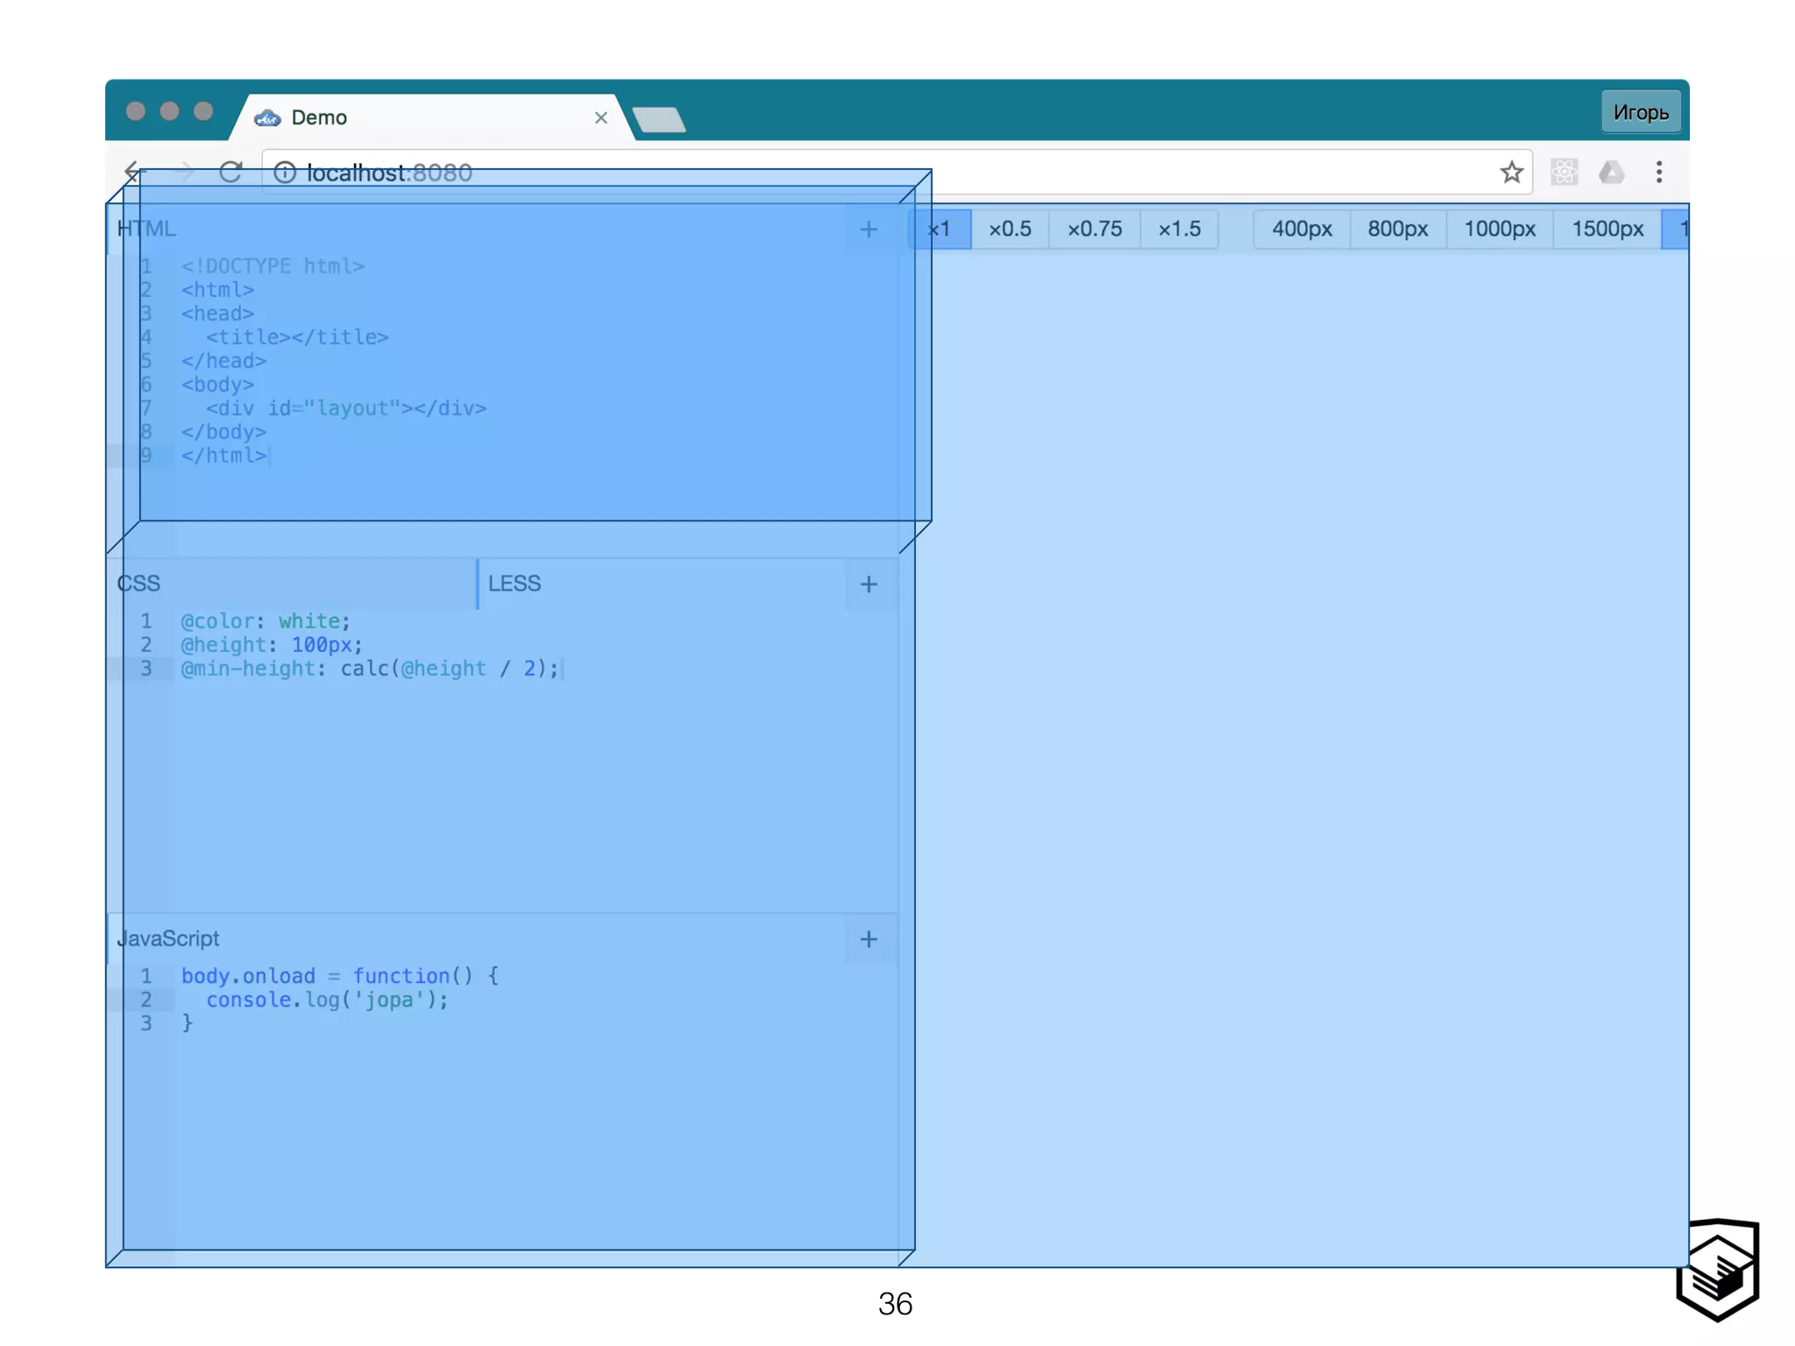Viewport: 1795px width, 1346px height.
Task: Click the plus icon in JavaScript panel
Action: (869, 939)
